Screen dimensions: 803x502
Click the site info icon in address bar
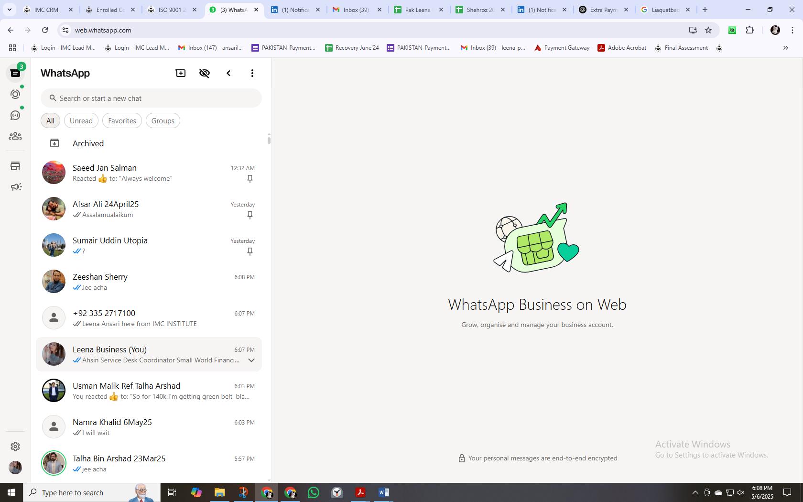65,30
